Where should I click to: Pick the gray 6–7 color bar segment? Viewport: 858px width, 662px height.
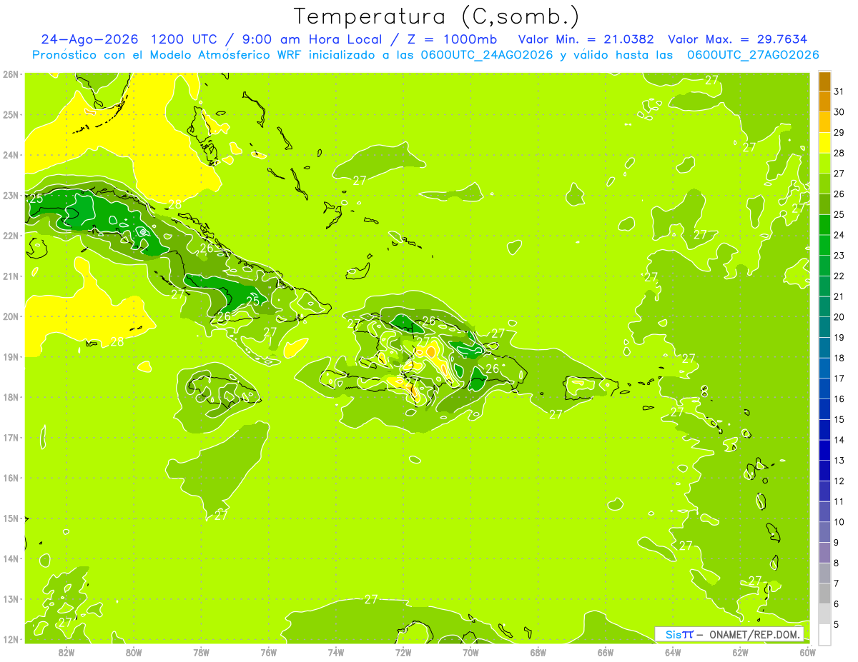pos(824,593)
